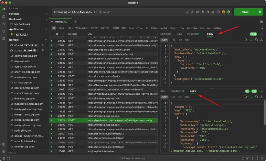Open the history icon in left sidebar
266x161 pixels.
(x=4, y=31)
